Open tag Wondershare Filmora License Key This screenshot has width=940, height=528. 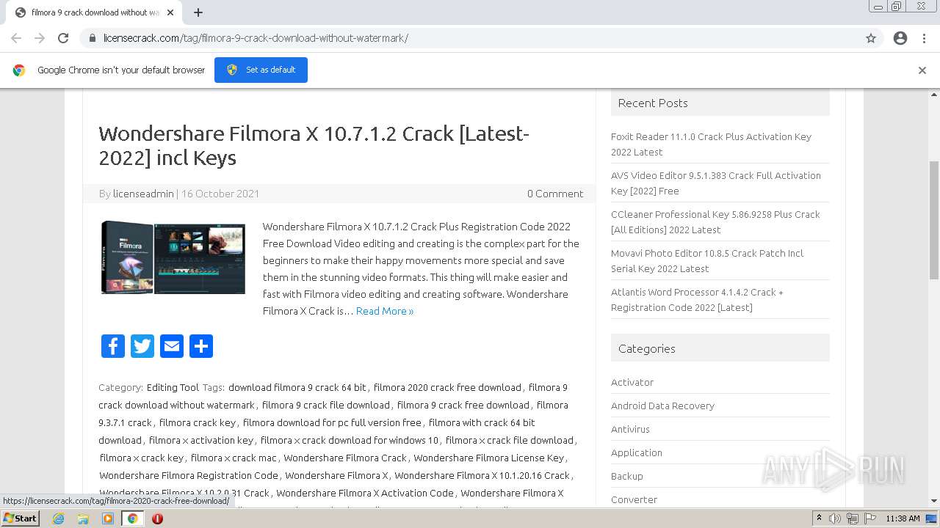pos(489,458)
